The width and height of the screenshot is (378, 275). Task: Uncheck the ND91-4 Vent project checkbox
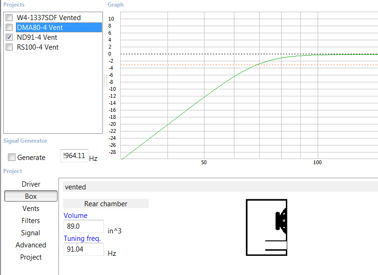(x=9, y=37)
